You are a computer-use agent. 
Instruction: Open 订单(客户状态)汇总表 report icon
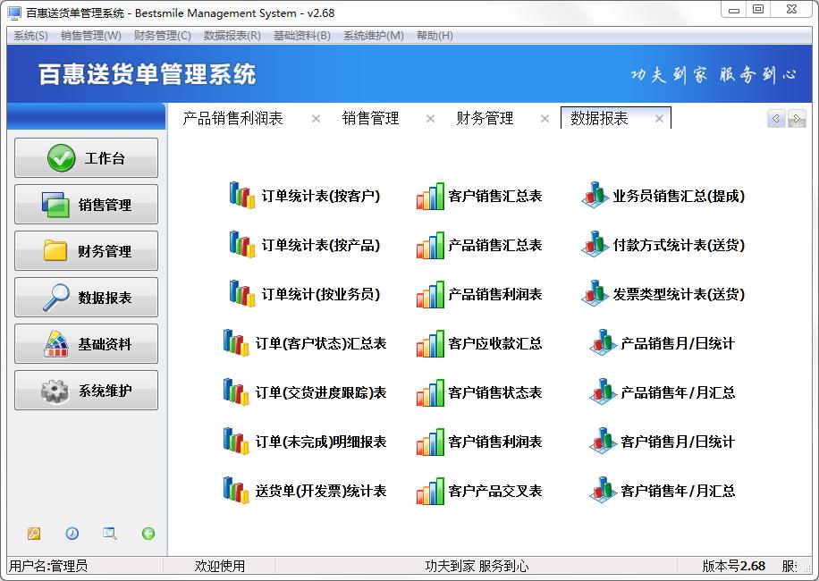click(236, 343)
